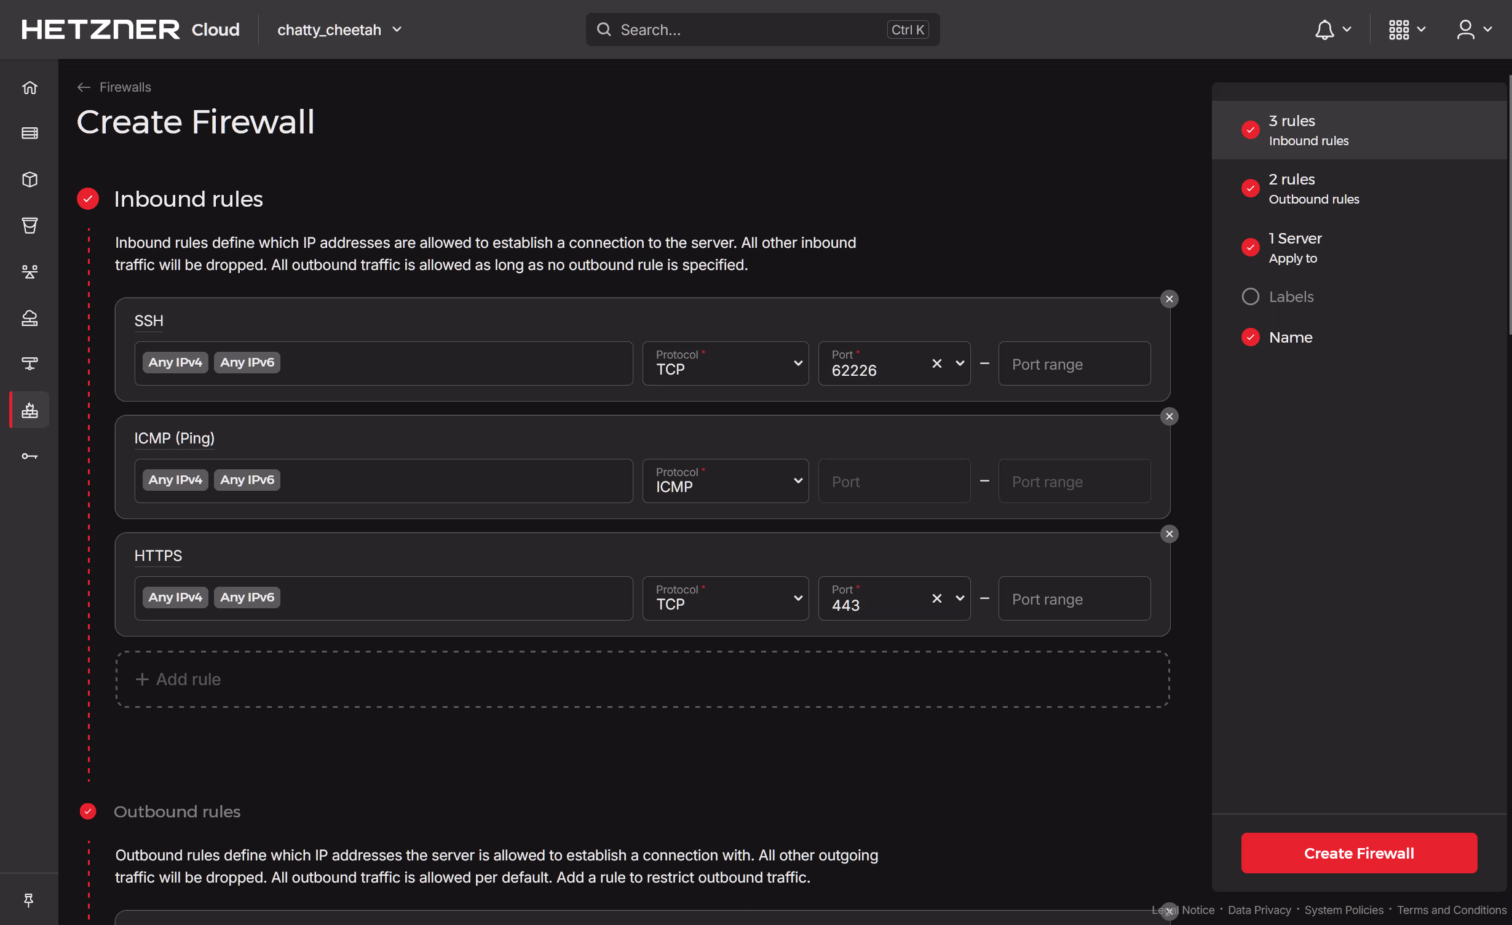Screen dimensions: 1512x925
Task: Remove the SSH inbound rule
Action: (x=1170, y=299)
